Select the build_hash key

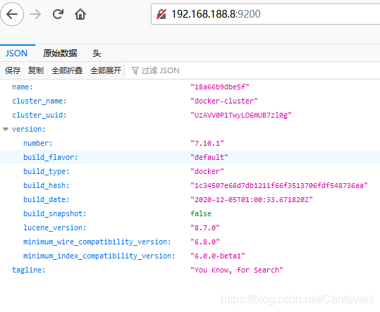(x=47, y=185)
